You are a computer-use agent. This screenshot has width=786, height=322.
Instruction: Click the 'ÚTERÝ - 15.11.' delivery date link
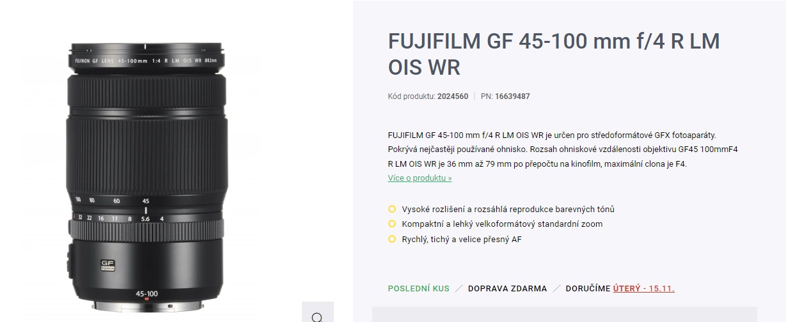[x=643, y=289]
